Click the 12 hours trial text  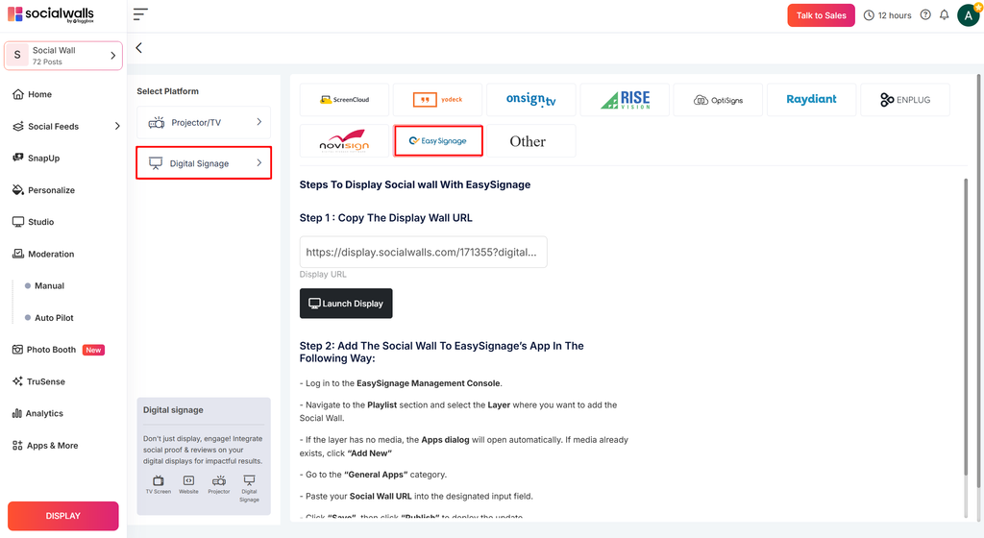click(x=895, y=15)
